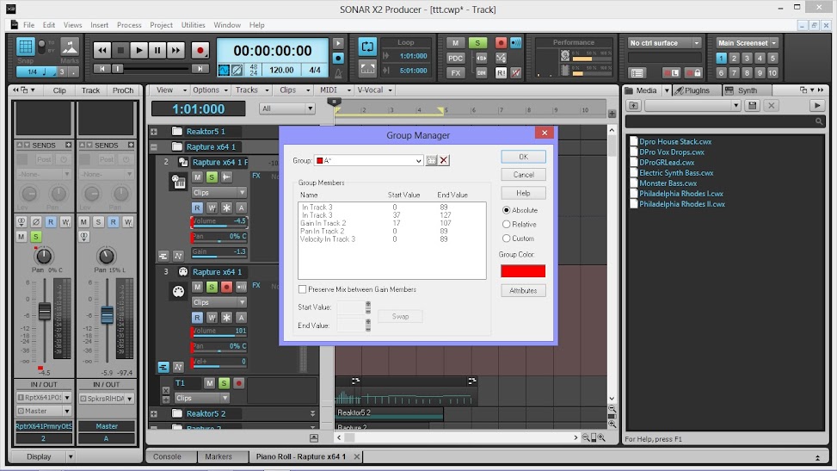Open the Main Screenset dropdown

coord(747,43)
